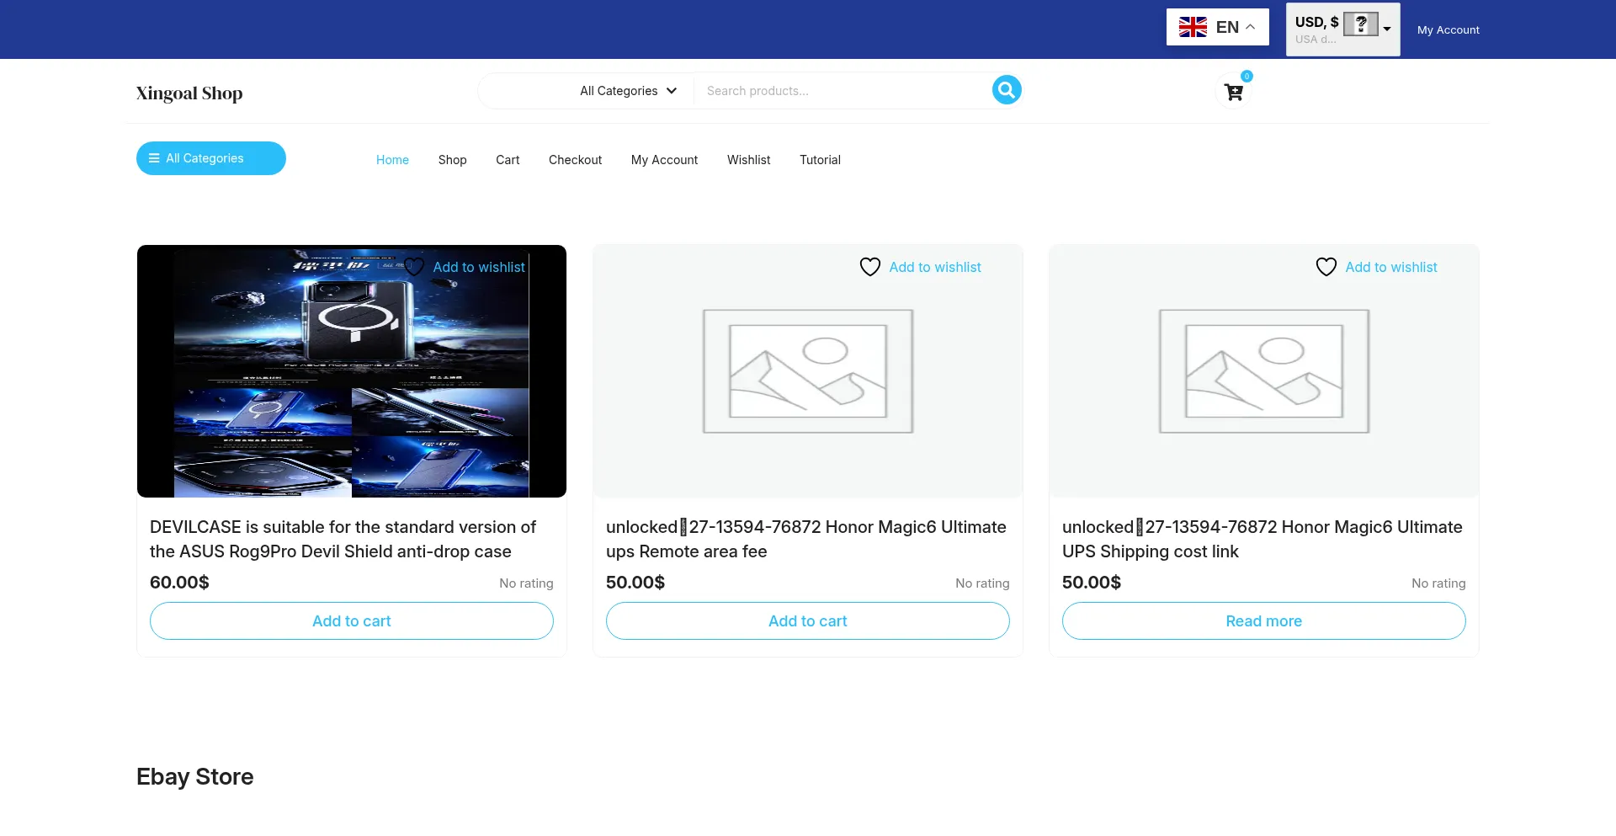Expand All Categories search filter dropdown
This screenshot has width=1616, height=836.
click(x=628, y=91)
